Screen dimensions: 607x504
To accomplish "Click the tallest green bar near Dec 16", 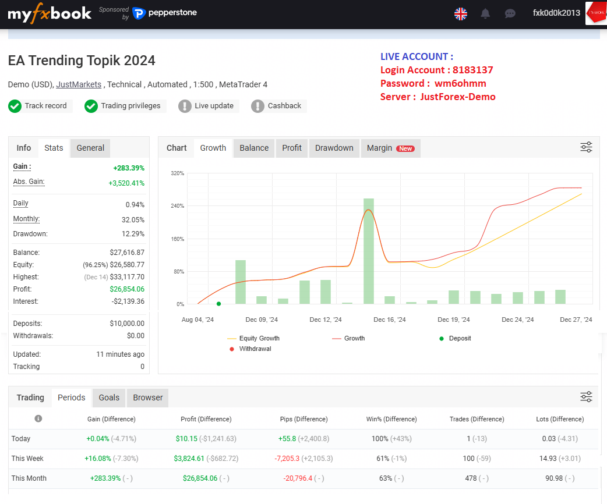I will click(369, 251).
